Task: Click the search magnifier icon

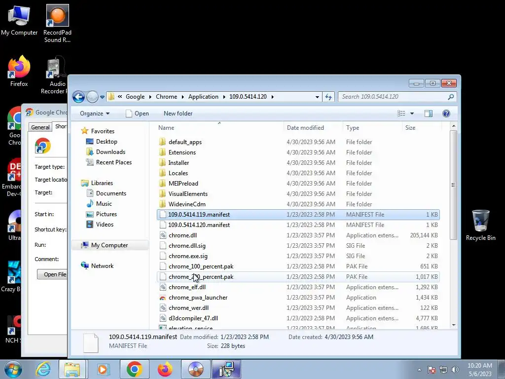Action: [451, 97]
